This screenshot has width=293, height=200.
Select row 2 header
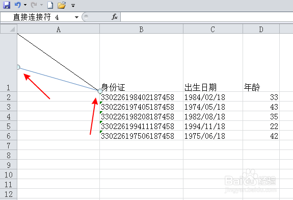coord(9,96)
